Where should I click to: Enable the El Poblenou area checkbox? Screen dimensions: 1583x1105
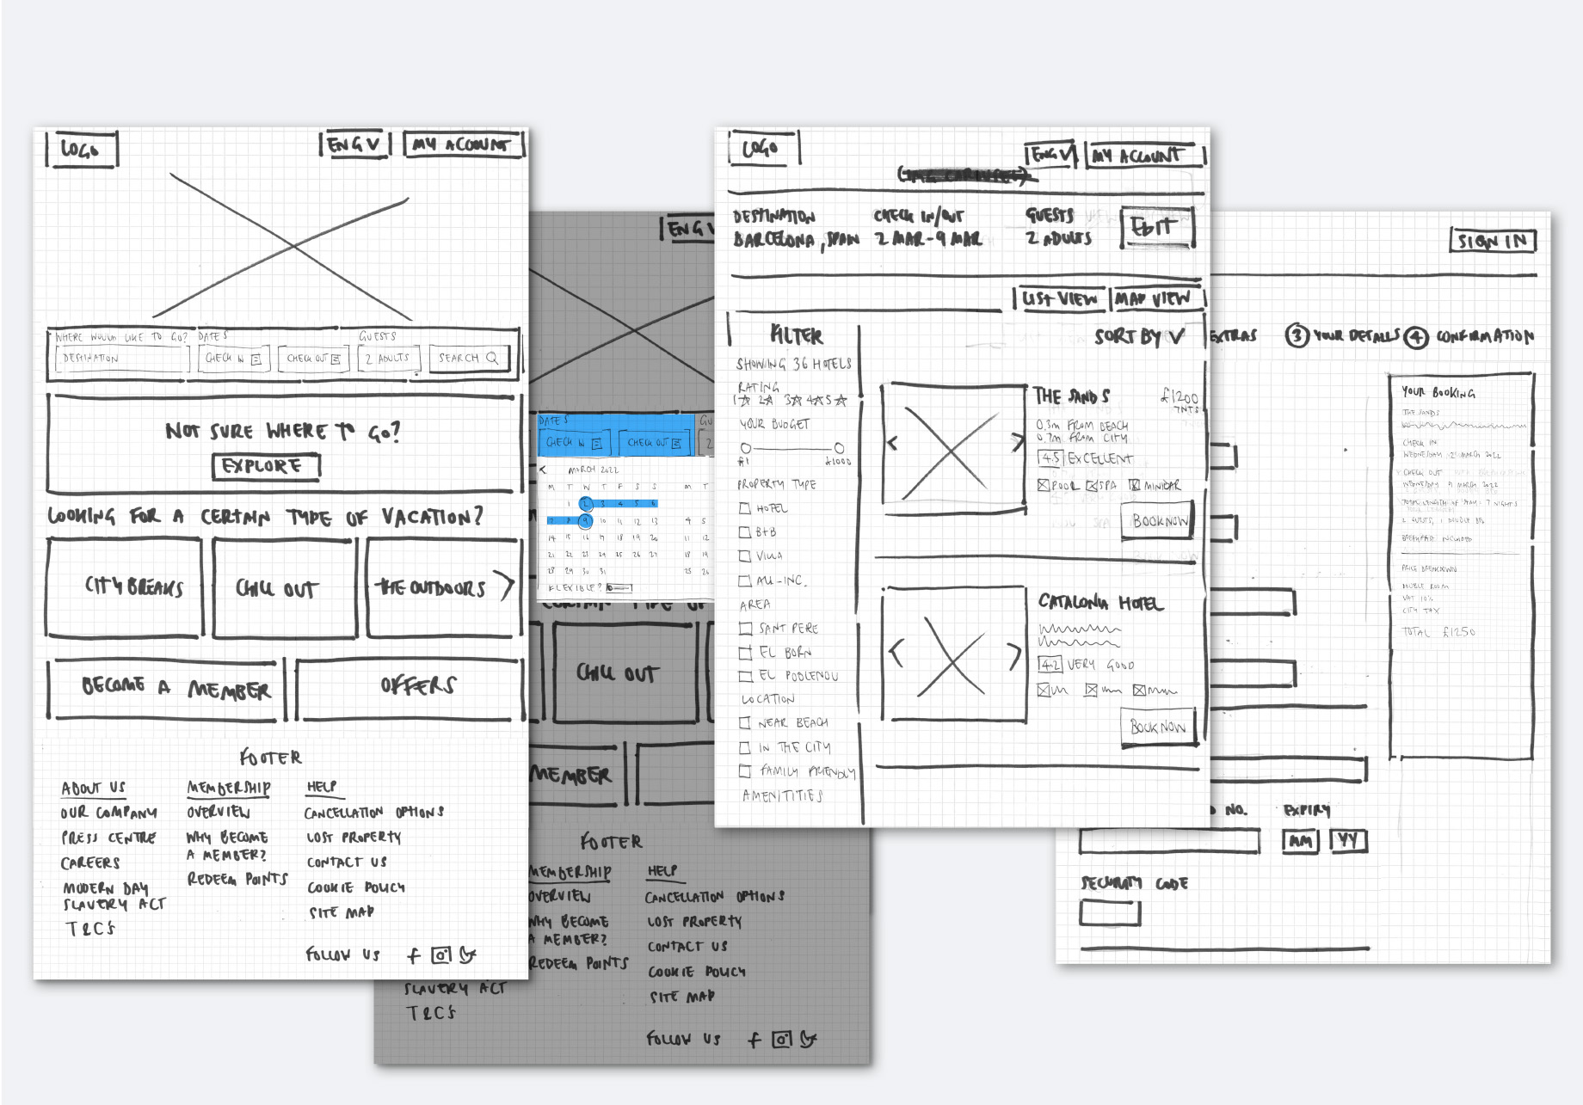pos(745,676)
